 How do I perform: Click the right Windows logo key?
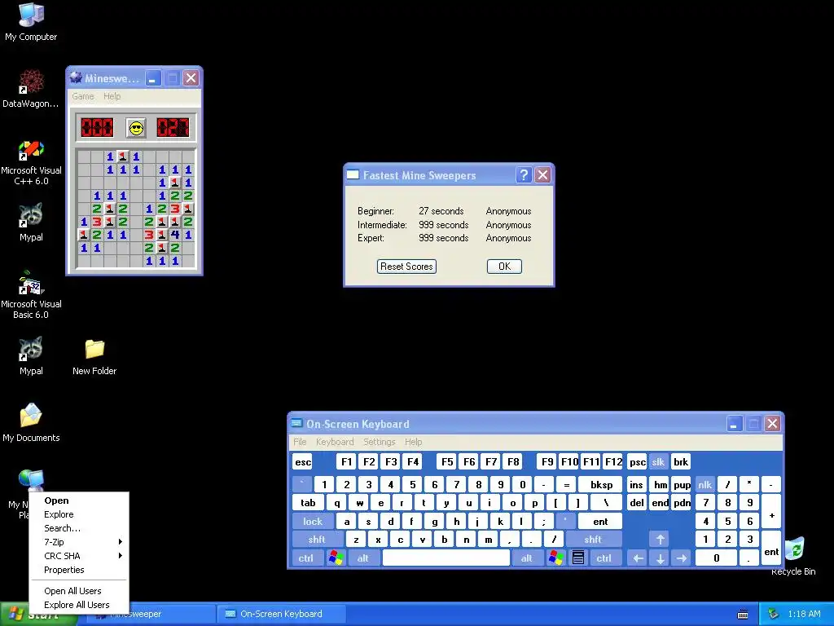pyautogui.click(x=555, y=558)
